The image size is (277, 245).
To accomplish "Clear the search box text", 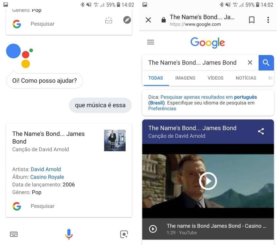I will (x=250, y=62).
